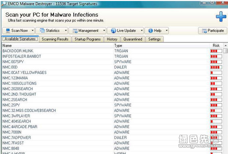Image resolution: width=228 pixels, height=154 pixels.
Task: Click the Management button label
Action: coord(89,31)
